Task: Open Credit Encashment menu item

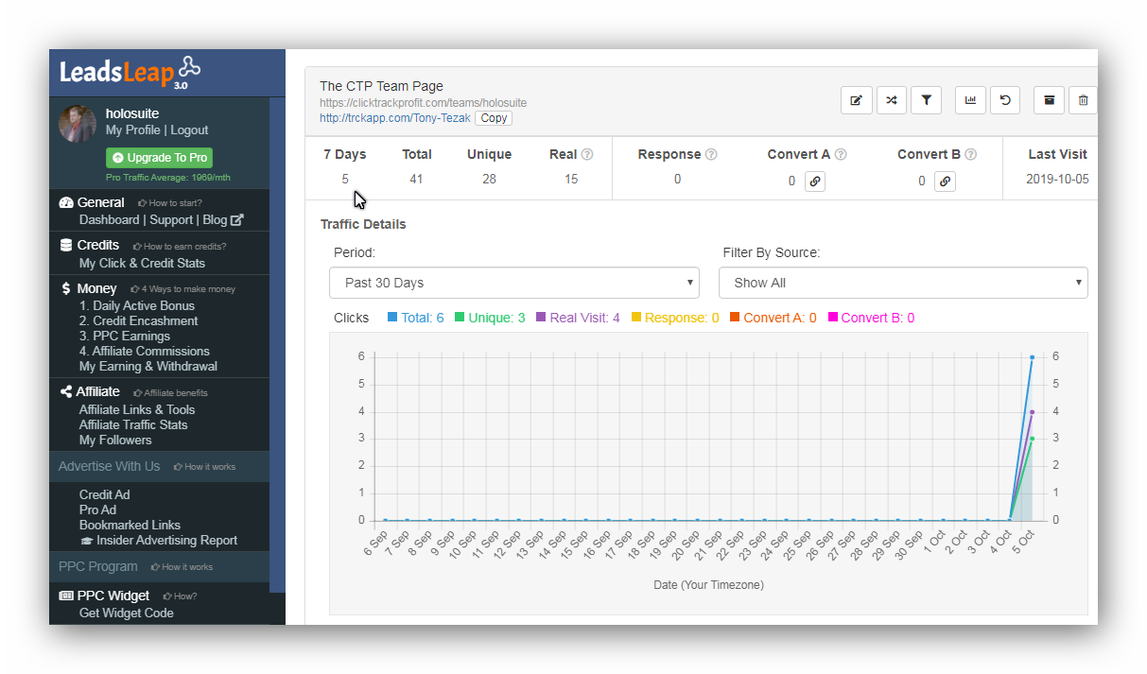Action: 139,320
